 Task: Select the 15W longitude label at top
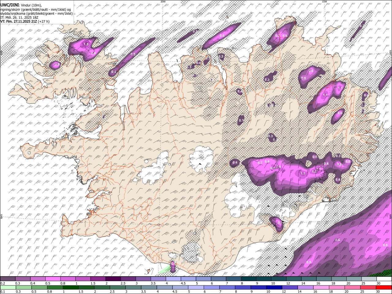[324, 2]
